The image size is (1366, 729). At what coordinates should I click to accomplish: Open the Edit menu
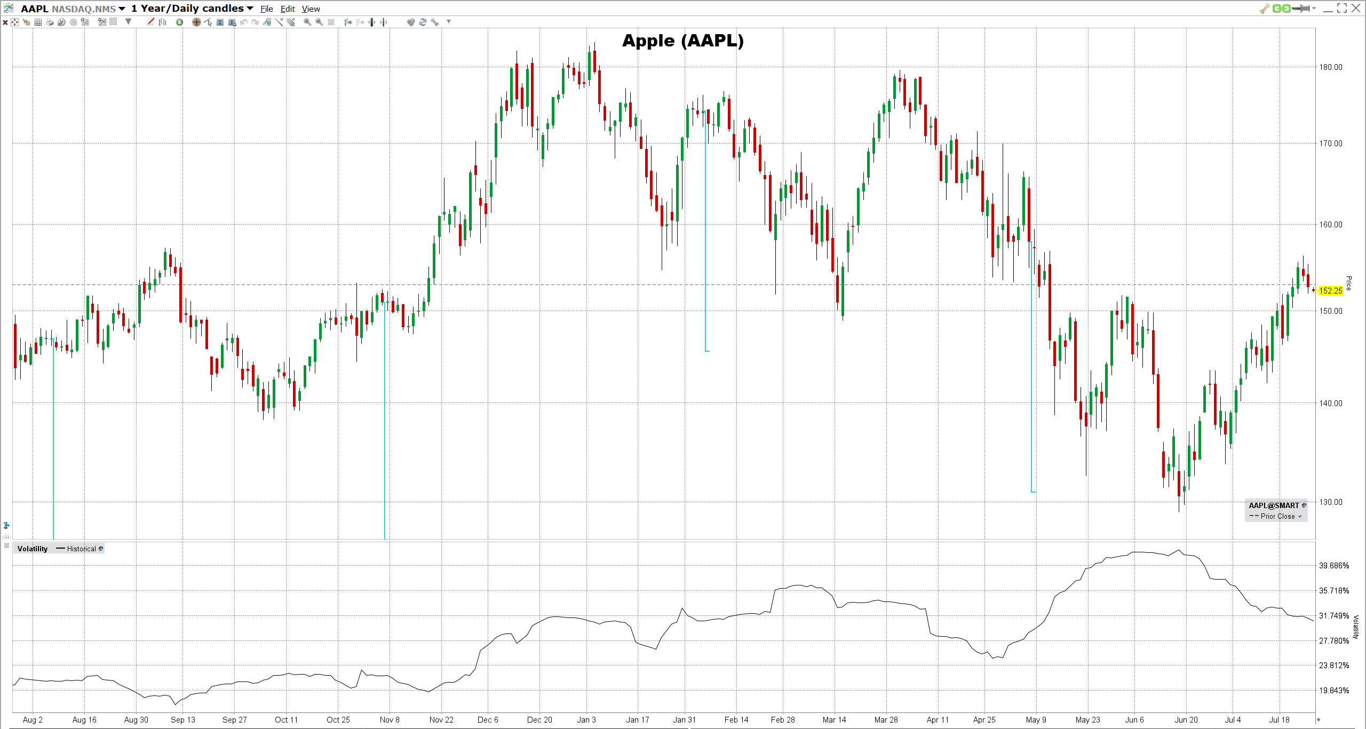point(288,9)
